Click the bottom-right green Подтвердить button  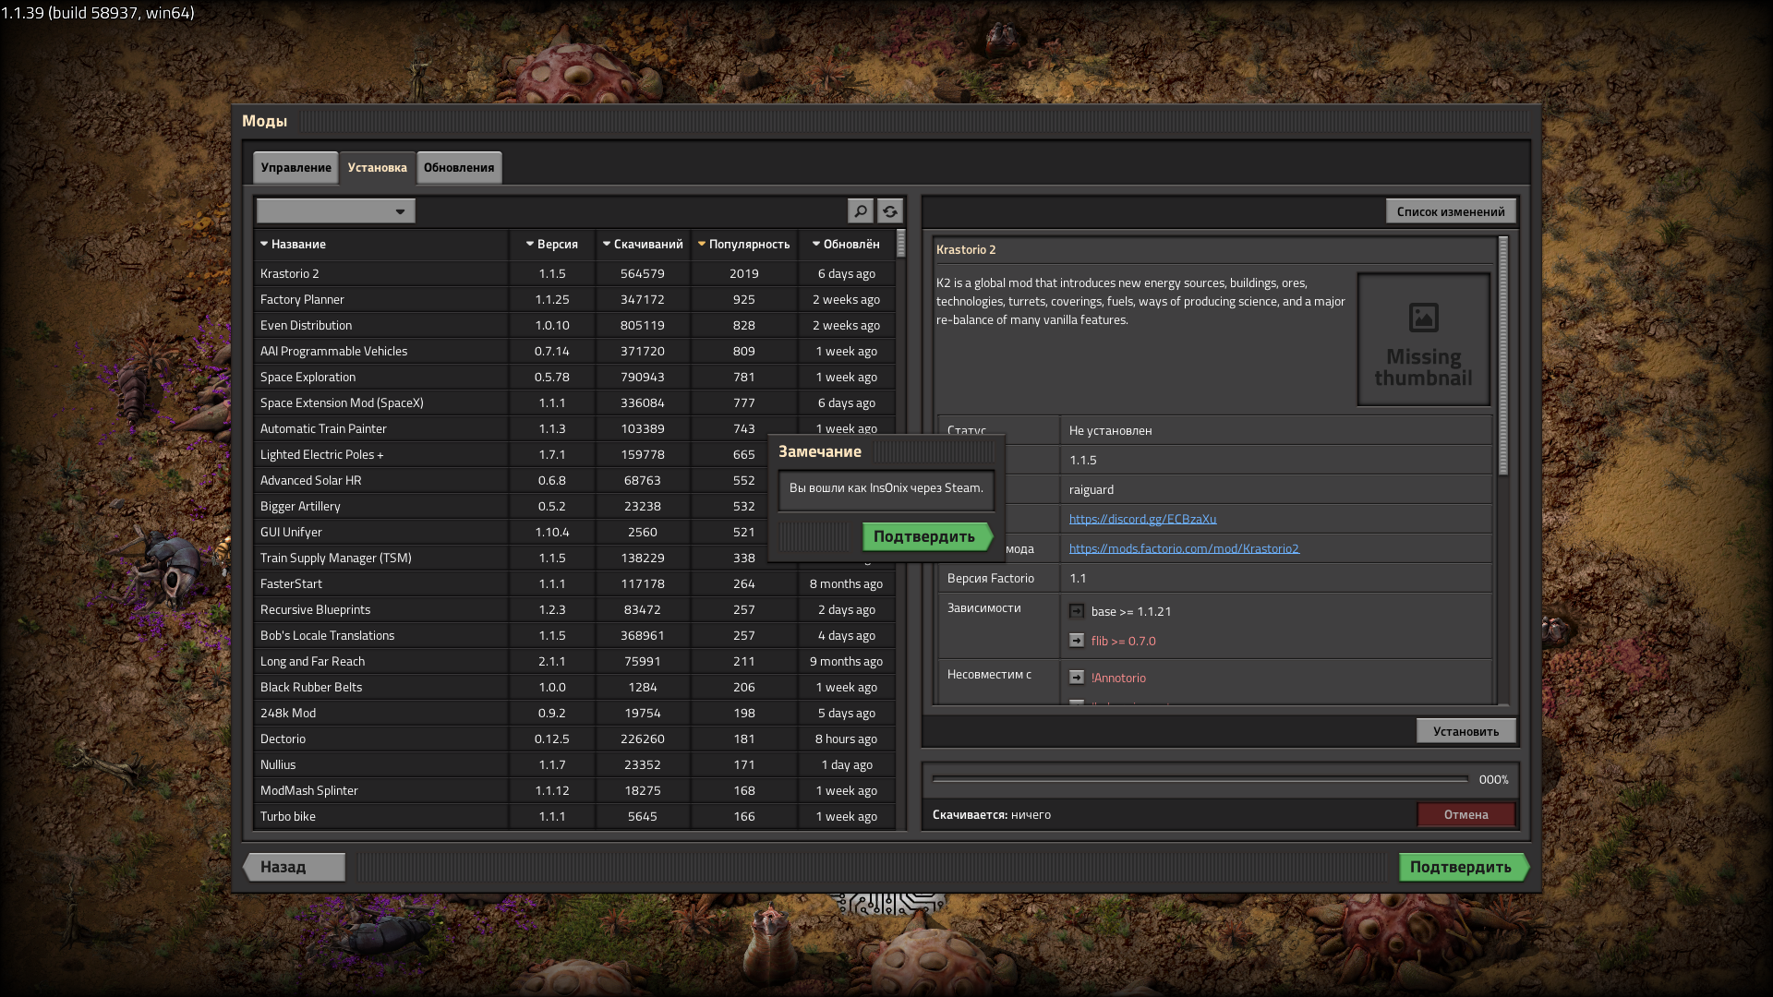pyautogui.click(x=1464, y=867)
